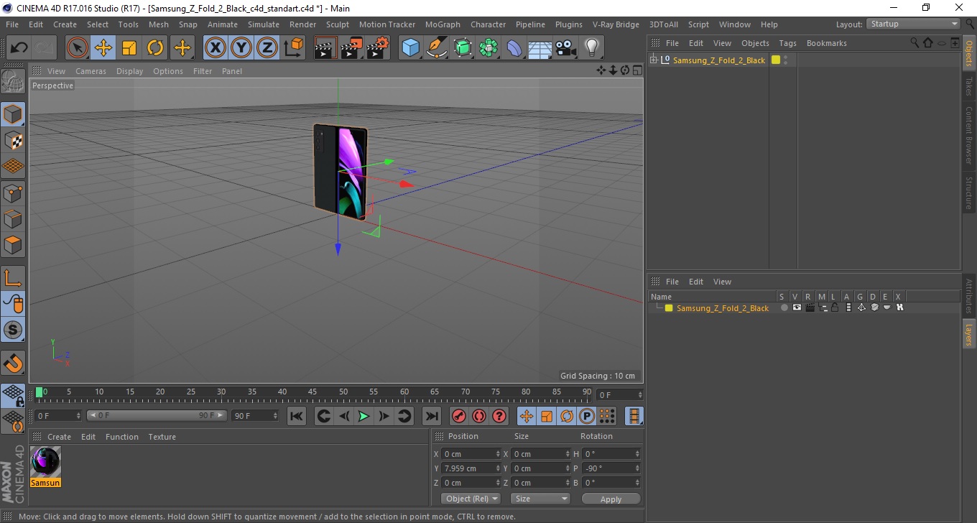The image size is (977, 523).
Task: Enable Axis mode in left toolbar
Action: click(x=13, y=277)
